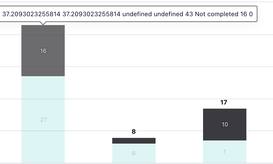
Task: Click the faint "6" data label
Action: (134, 153)
